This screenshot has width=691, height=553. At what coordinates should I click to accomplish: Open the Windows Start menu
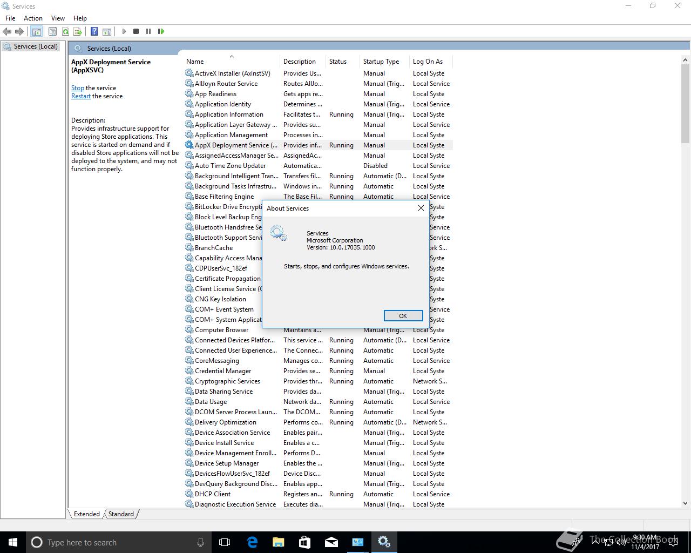point(13,542)
